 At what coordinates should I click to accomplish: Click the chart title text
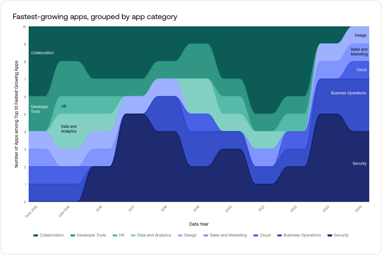click(x=95, y=17)
